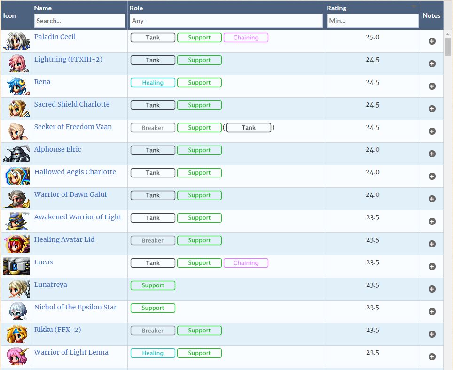Click the table's vertical scrollbar thumb

tap(447, 47)
